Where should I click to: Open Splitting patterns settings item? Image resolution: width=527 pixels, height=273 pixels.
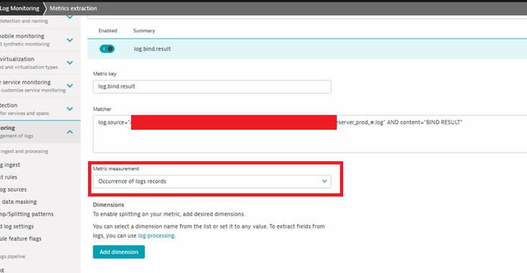[x=27, y=214]
